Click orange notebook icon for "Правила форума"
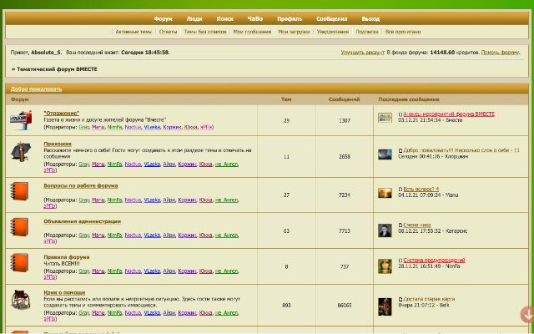The image size is (534, 334). [21, 264]
